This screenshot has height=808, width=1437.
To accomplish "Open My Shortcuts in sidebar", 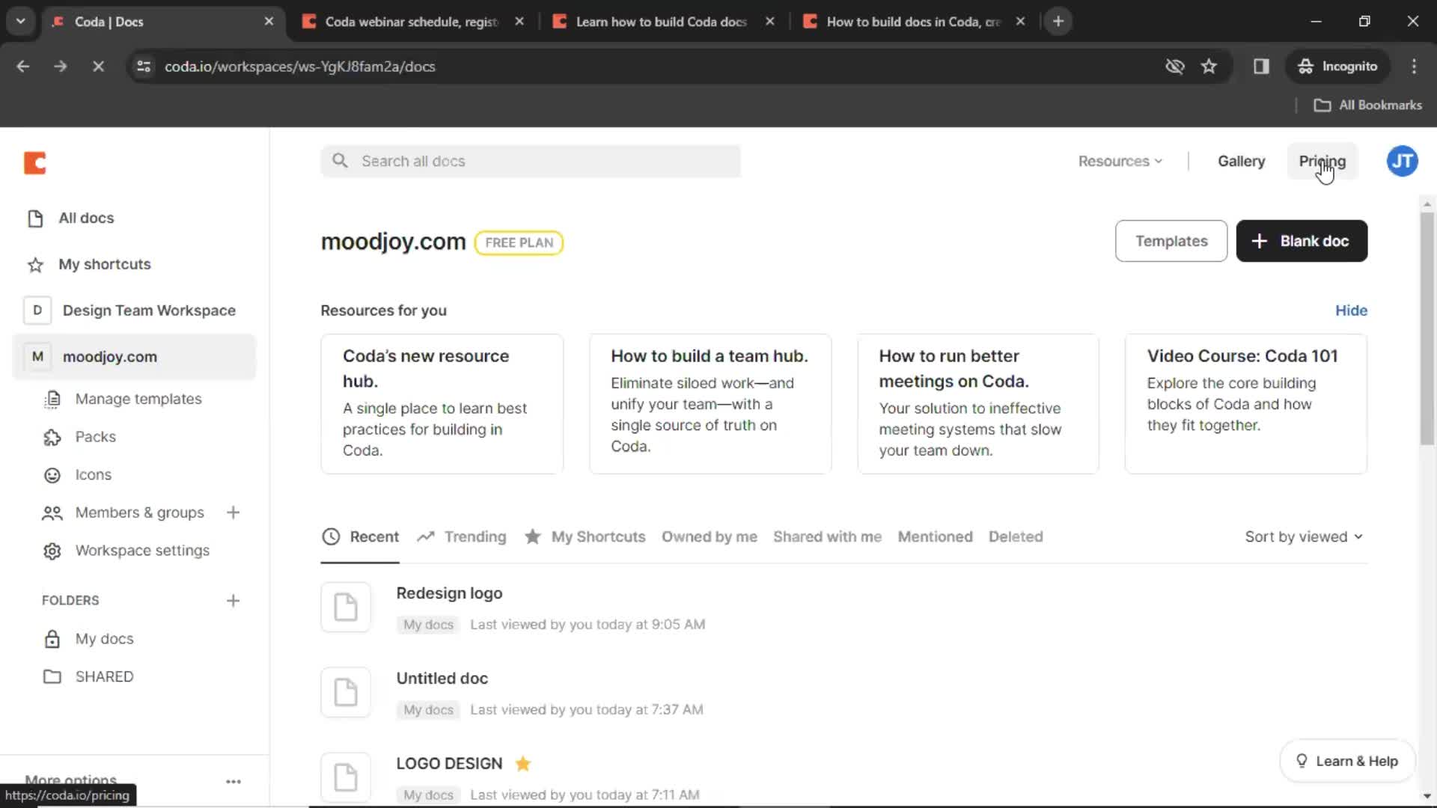I will [x=103, y=263].
